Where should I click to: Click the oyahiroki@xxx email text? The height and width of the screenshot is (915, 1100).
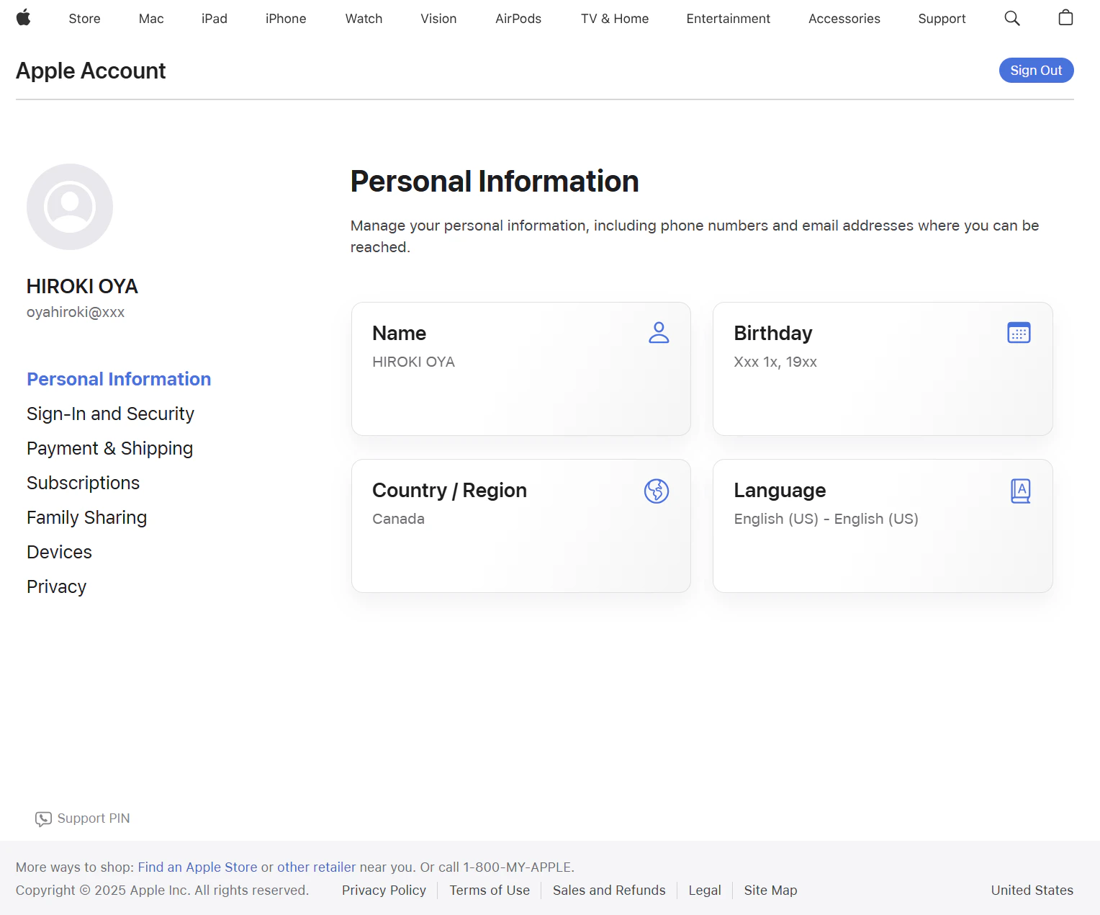pos(76,312)
